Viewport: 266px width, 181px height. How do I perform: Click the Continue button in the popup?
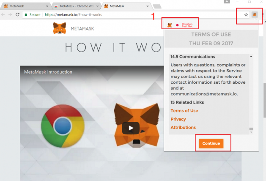pos(211,143)
